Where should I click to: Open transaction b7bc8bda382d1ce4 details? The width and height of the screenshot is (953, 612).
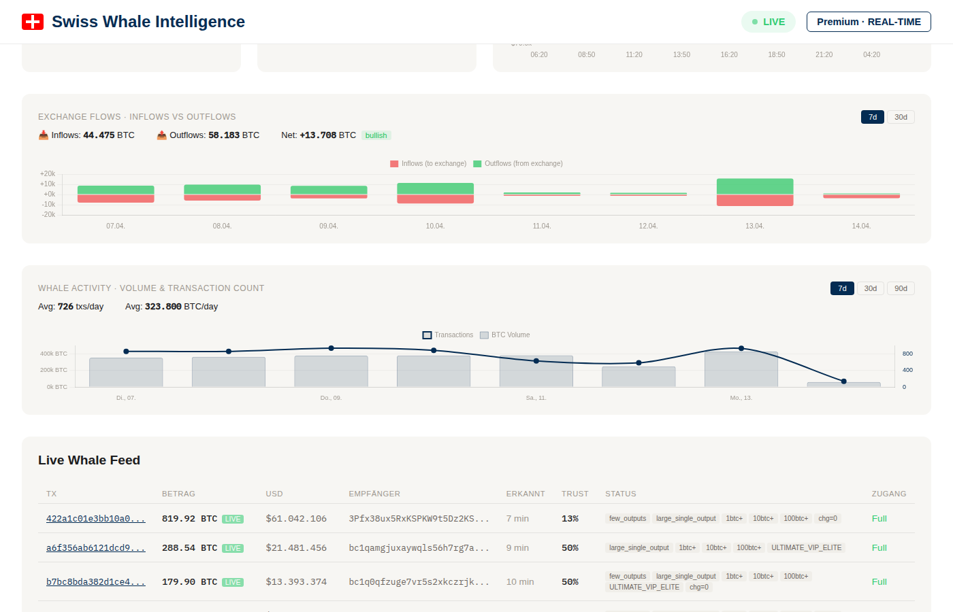(x=95, y=581)
